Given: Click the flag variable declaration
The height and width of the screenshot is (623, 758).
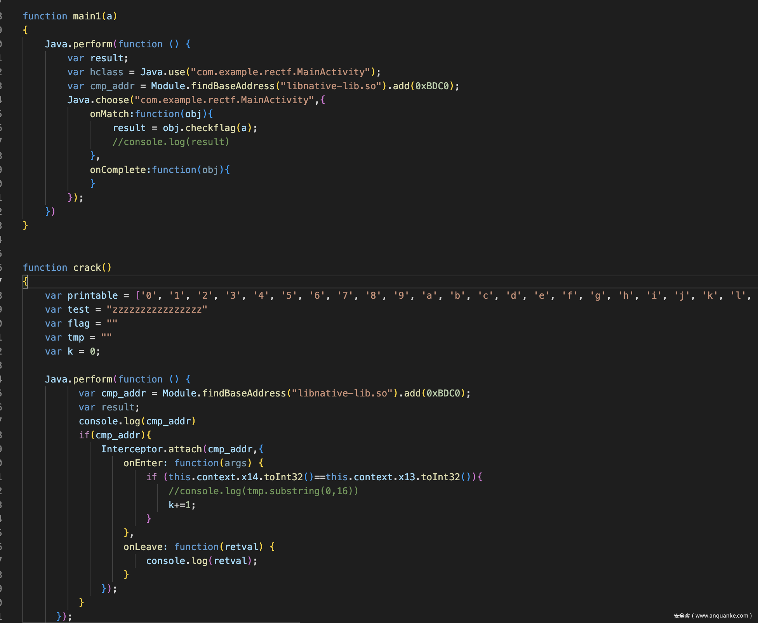Looking at the screenshot, I should pyautogui.click(x=78, y=324).
